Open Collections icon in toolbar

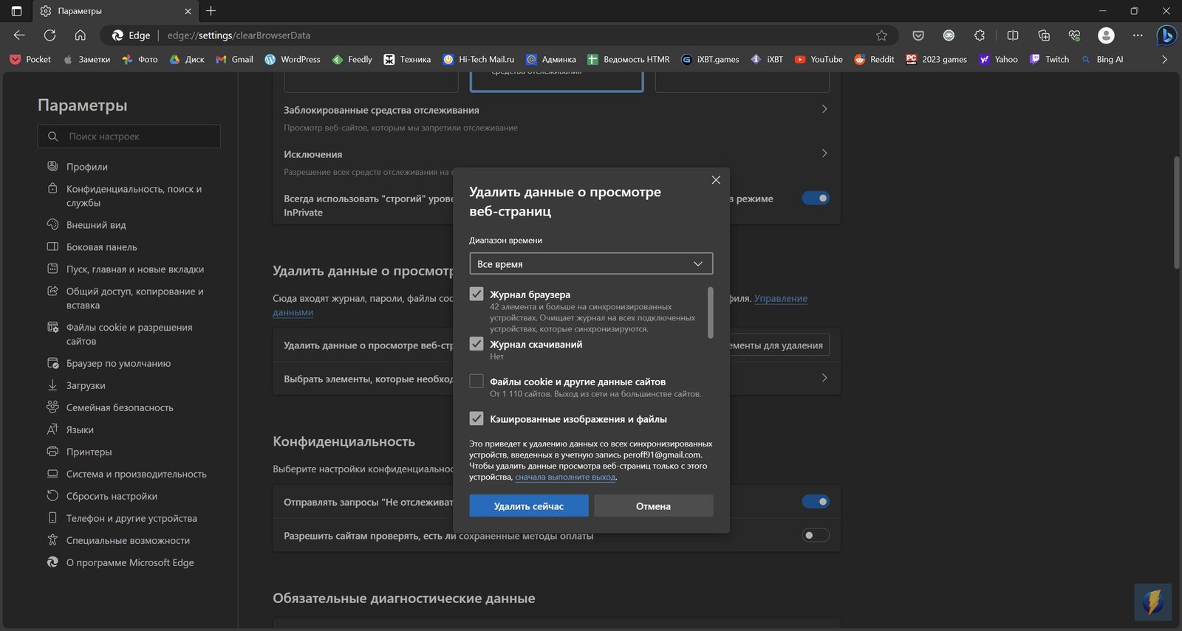[1044, 35]
